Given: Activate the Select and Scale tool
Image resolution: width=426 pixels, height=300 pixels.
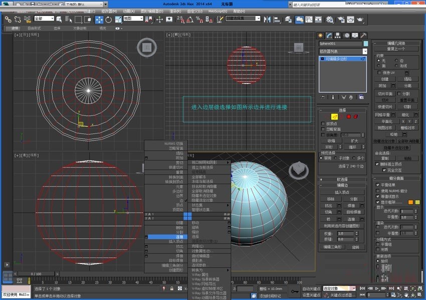Looking at the screenshot, I should pos(118,19).
